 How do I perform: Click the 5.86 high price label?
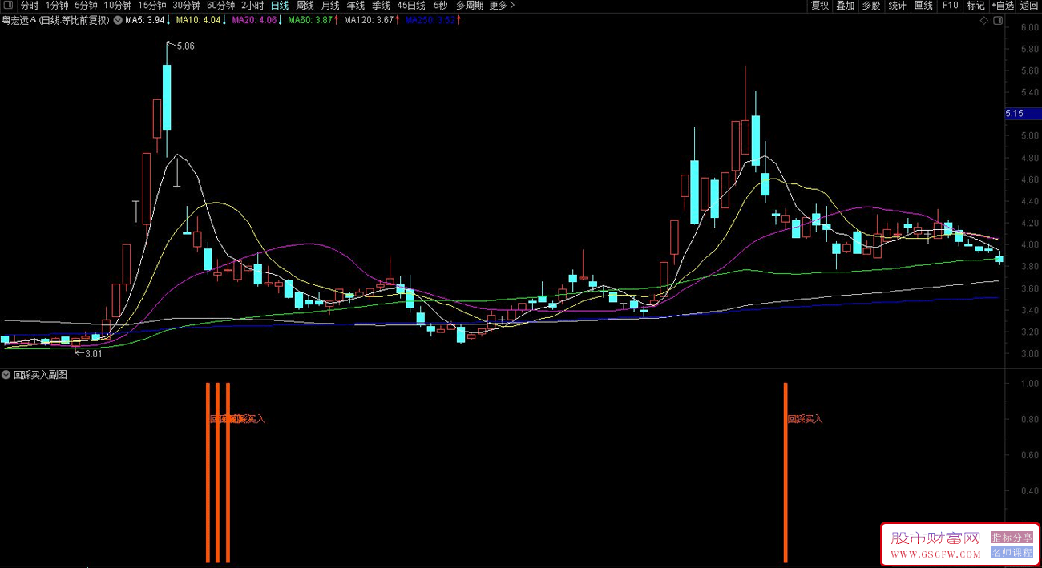pos(185,46)
